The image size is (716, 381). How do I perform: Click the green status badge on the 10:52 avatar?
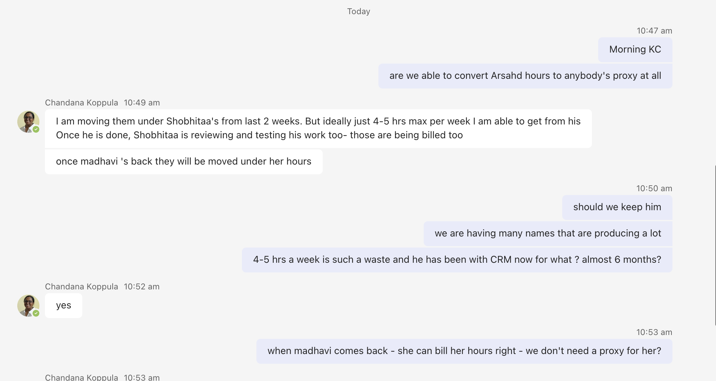[36, 313]
